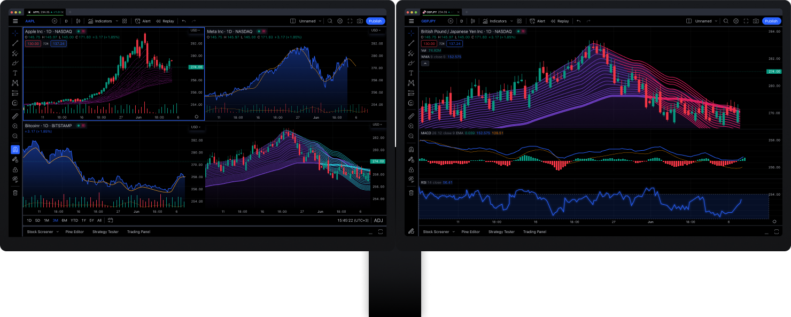This screenshot has width=791, height=317.
Task: Toggle hide drawings eye icon in right window
Action: (411, 179)
